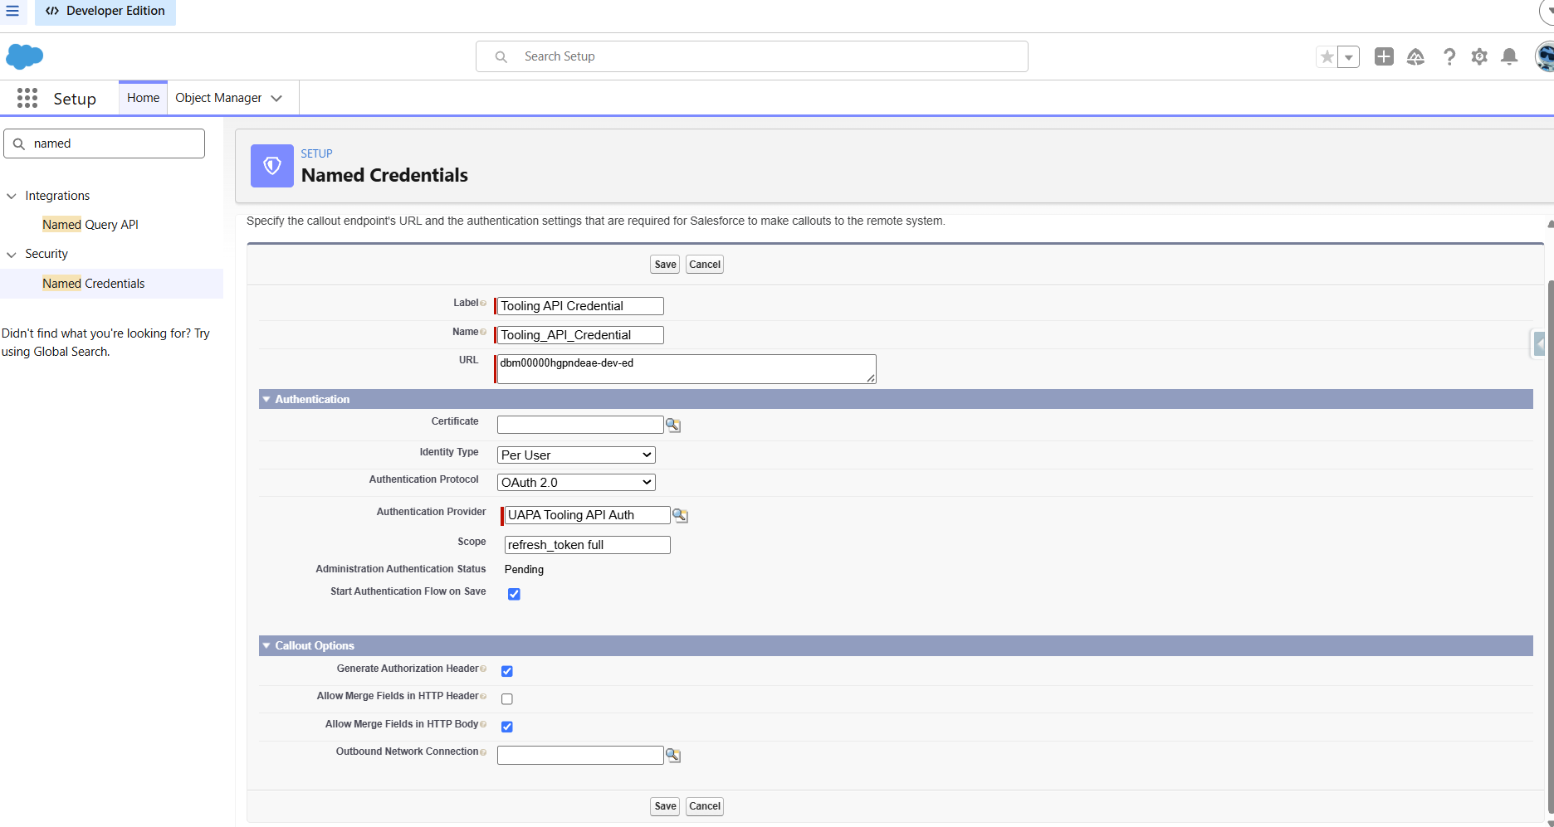Click the bottom Cancel button
The width and height of the screenshot is (1554, 827).
click(x=705, y=806)
